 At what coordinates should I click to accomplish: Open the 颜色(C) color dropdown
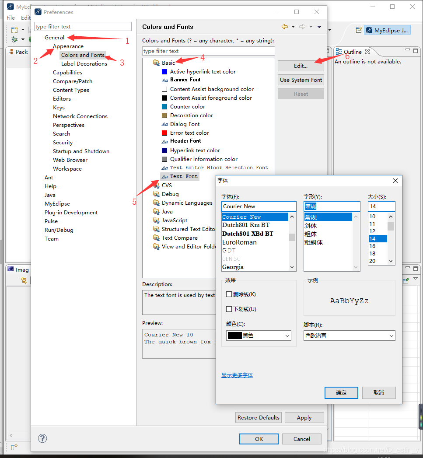click(x=259, y=336)
